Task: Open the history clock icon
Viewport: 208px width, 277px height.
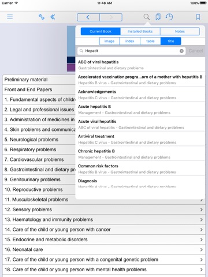Action: [169, 17]
